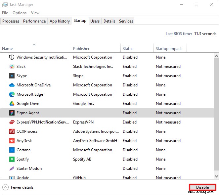Click the Last BIOS time label

point(179,34)
